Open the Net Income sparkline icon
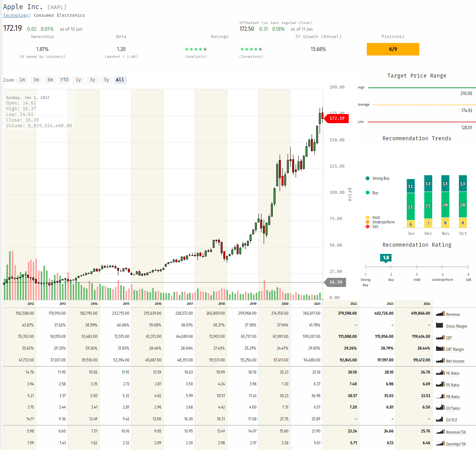476x450 pixels. click(440, 360)
